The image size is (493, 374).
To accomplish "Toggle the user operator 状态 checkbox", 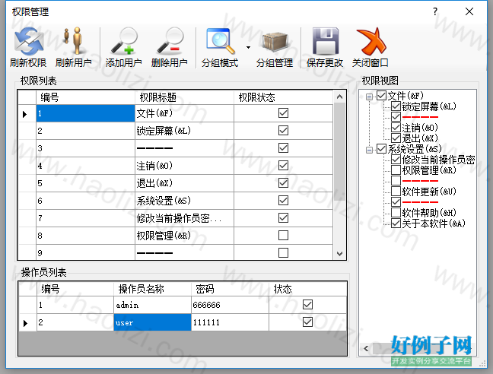I will (x=307, y=322).
